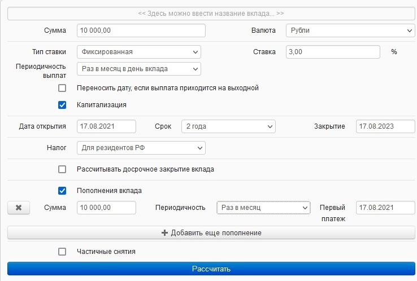Screen dimensions: 417x281
Task: Open the Валюта dropdown showing Рубли
Action: [x=350, y=30]
